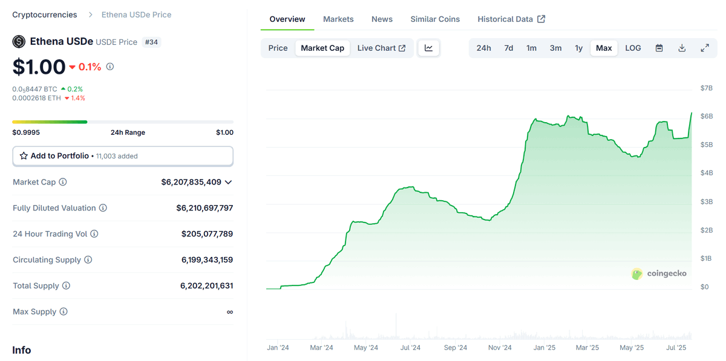Open the line chart type icon
The image size is (726, 361).
click(429, 48)
